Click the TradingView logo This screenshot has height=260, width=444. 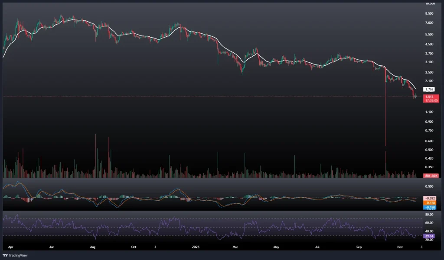pos(15,255)
